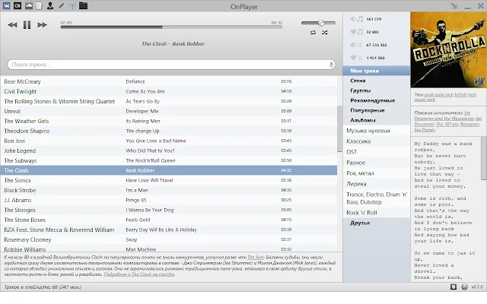This screenshot has width=487, height=304.
Task: Open the 'british' tag link
Action: [460, 95]
